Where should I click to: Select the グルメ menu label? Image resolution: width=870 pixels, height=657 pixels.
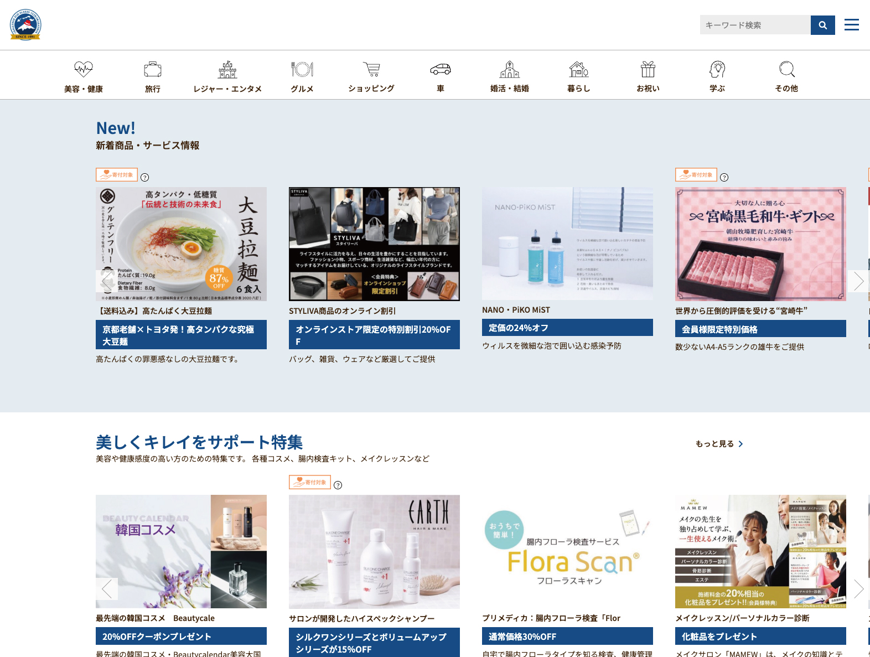pyautogui.click(x=302, y=89)
